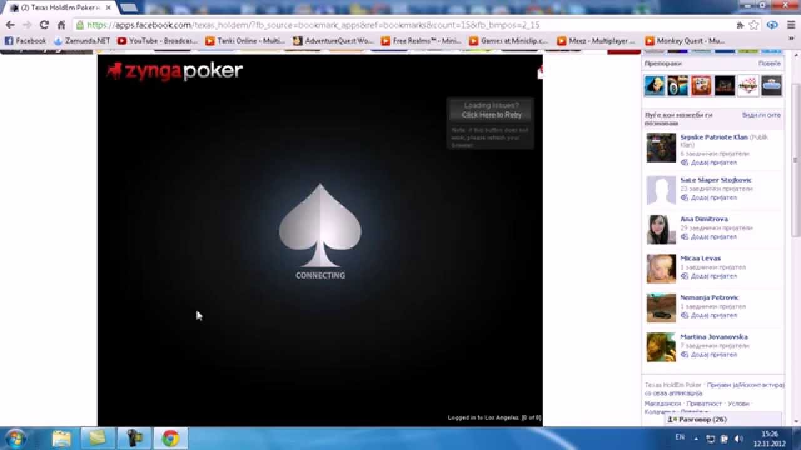This screenshot has width=801, height=450.
Task: Add SaLe Slaper Stojkovic as friend
Action: point(709,197)
